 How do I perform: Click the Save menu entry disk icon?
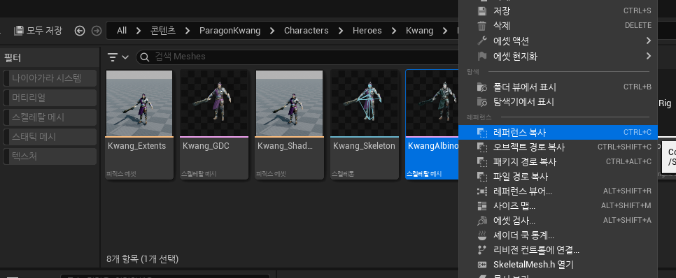[x=482, y=10]
